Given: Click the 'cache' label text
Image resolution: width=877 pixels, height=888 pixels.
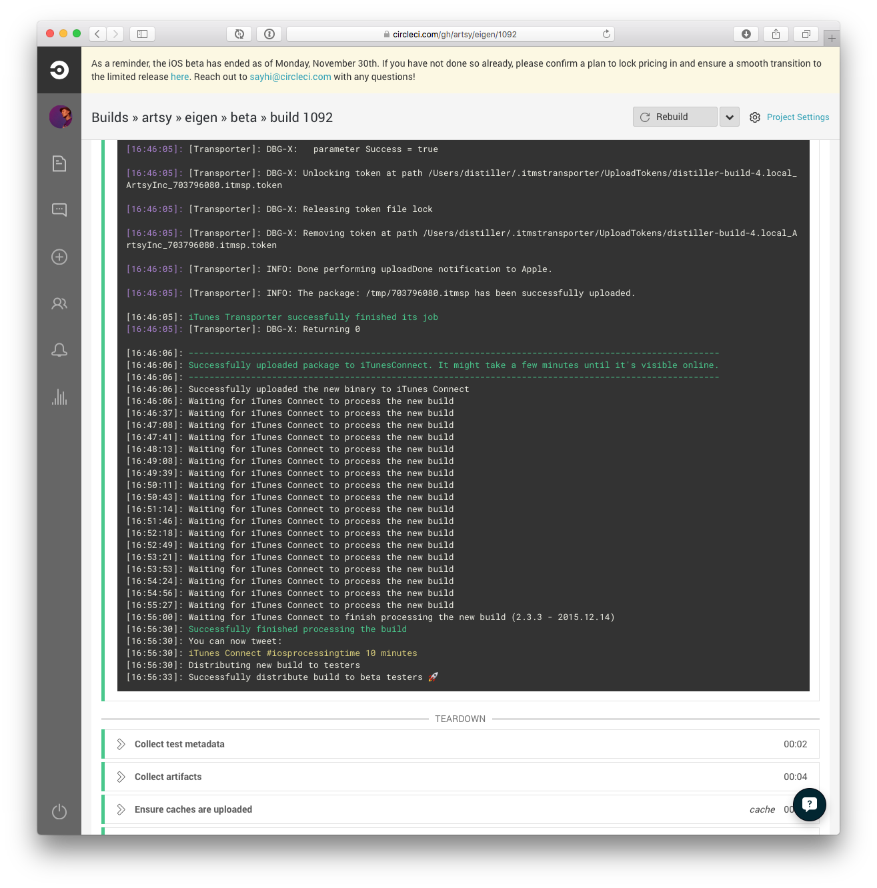Looking at the screenshot, I should pyautogui.click(x=762, y=809).
